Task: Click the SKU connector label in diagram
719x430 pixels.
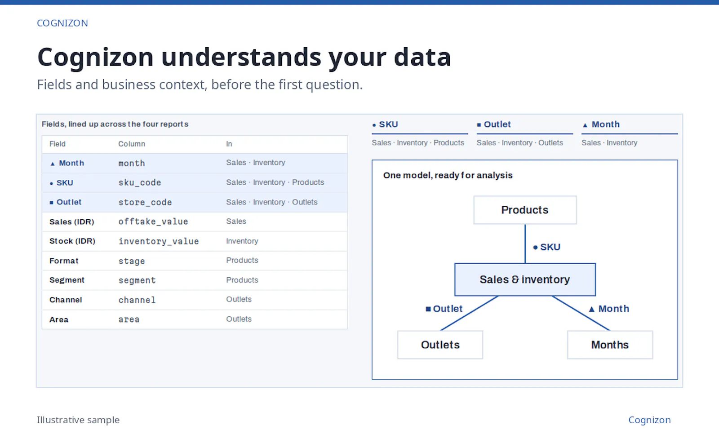Action: pyautogui.click(x=547, y=247)
